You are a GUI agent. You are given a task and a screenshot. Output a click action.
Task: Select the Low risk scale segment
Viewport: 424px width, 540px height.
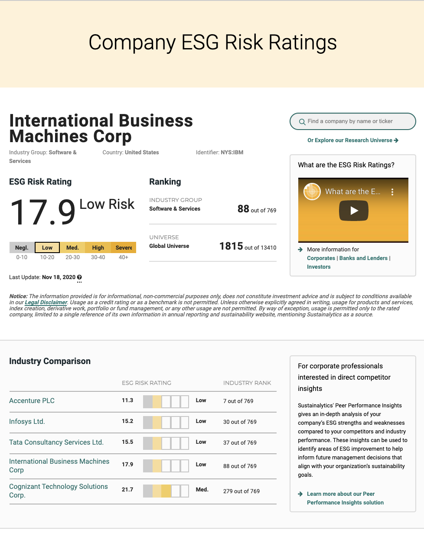pyautogui.click(x=47, y=247)
